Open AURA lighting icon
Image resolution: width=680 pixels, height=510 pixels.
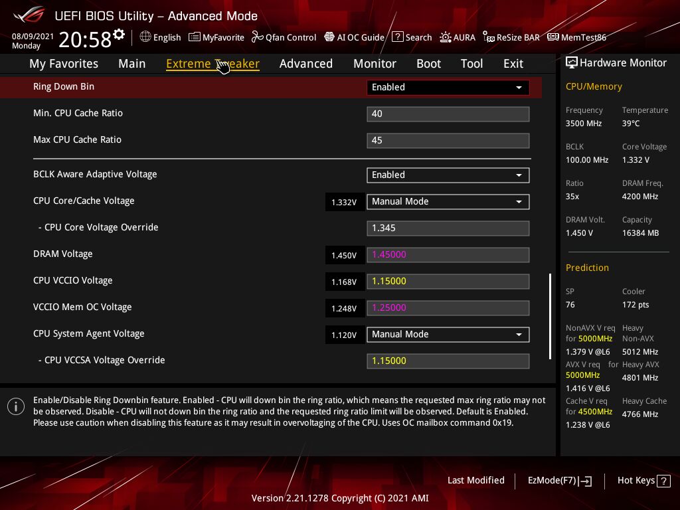pos(446,37)
